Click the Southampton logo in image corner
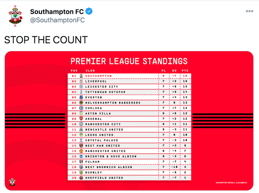This screenshot has height=193, width=259. [12, 182]
